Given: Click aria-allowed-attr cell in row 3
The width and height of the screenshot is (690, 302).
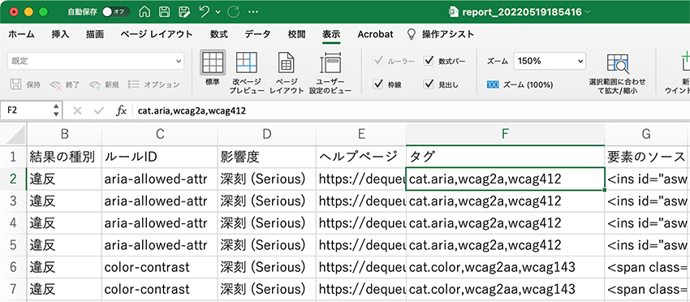Looking at the screenshot, I should 160,201.
